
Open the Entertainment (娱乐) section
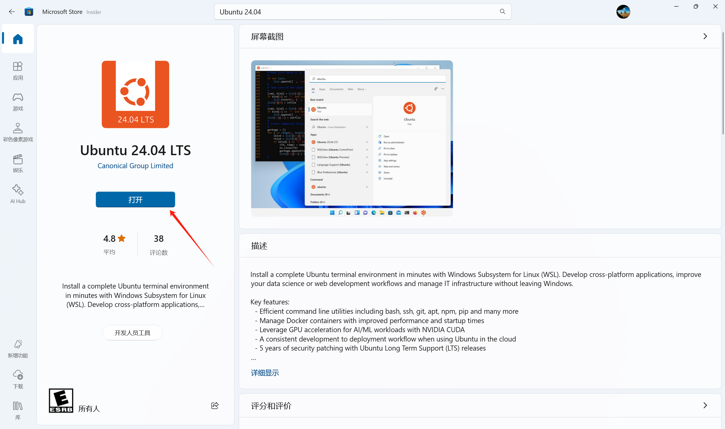click(18, 163)
